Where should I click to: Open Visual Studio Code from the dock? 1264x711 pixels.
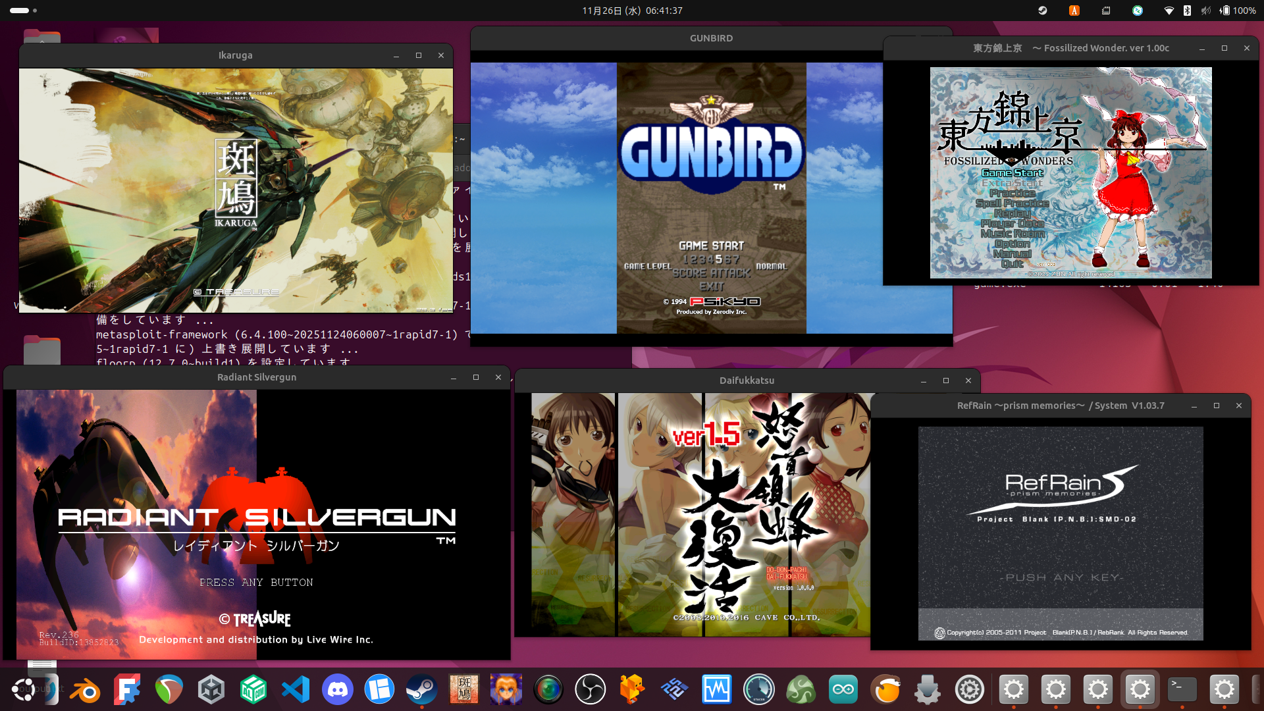click(x=296, y=690)
